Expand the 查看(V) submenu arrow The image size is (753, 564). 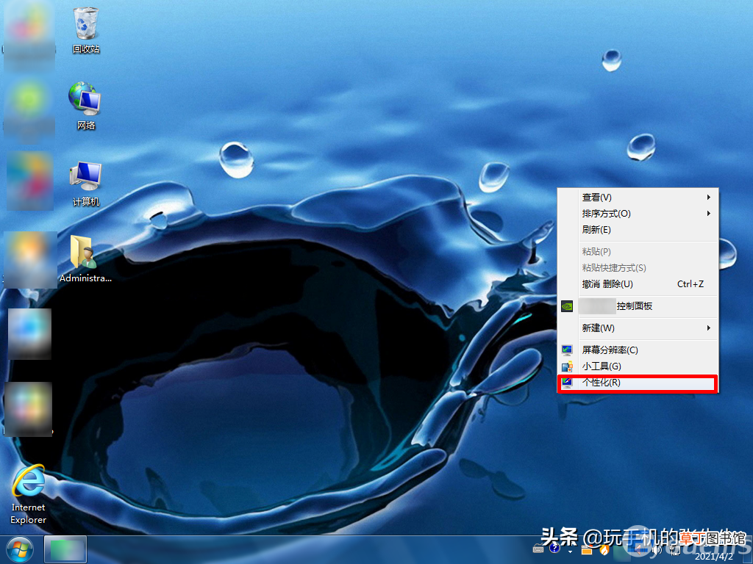(708, 197)
